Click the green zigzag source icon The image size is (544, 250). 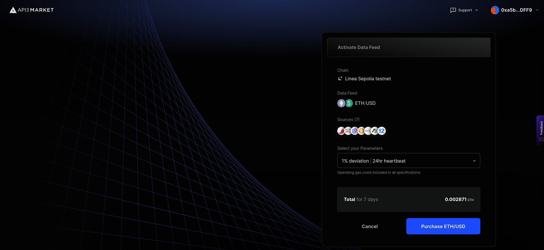point(375,131)
